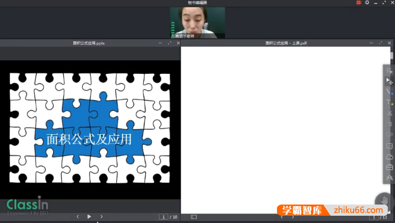Select the laser pointer click tool
This screenshot has width=395, height=223.
[x=389, y=70]
